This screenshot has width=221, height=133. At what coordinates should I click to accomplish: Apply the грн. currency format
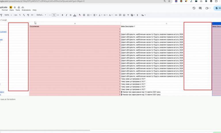coord(16,15)
